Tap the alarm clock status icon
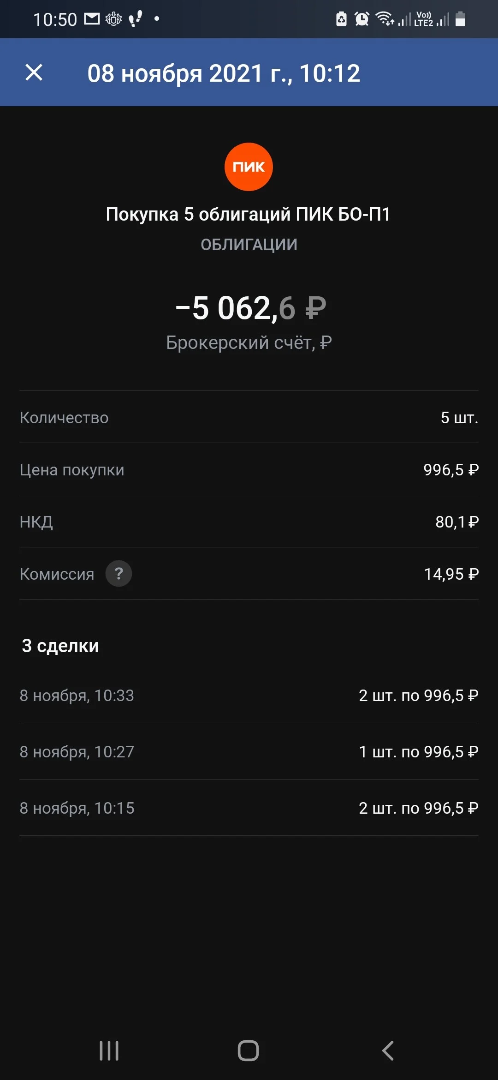The image size is (498, 1080). pyautogui.click(x=362, y=19)
